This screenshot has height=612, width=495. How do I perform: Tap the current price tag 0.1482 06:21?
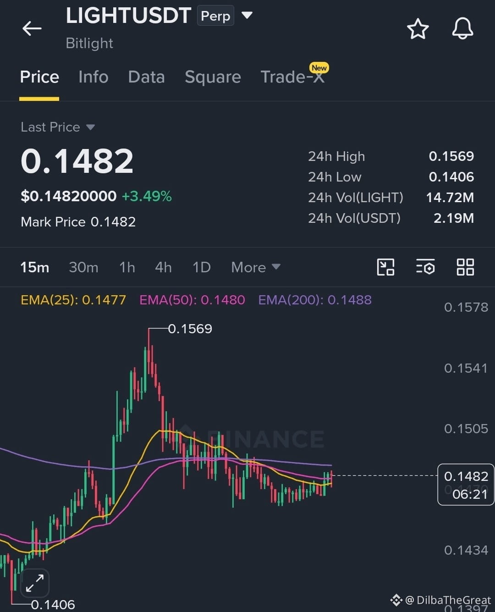pos(466,485)
